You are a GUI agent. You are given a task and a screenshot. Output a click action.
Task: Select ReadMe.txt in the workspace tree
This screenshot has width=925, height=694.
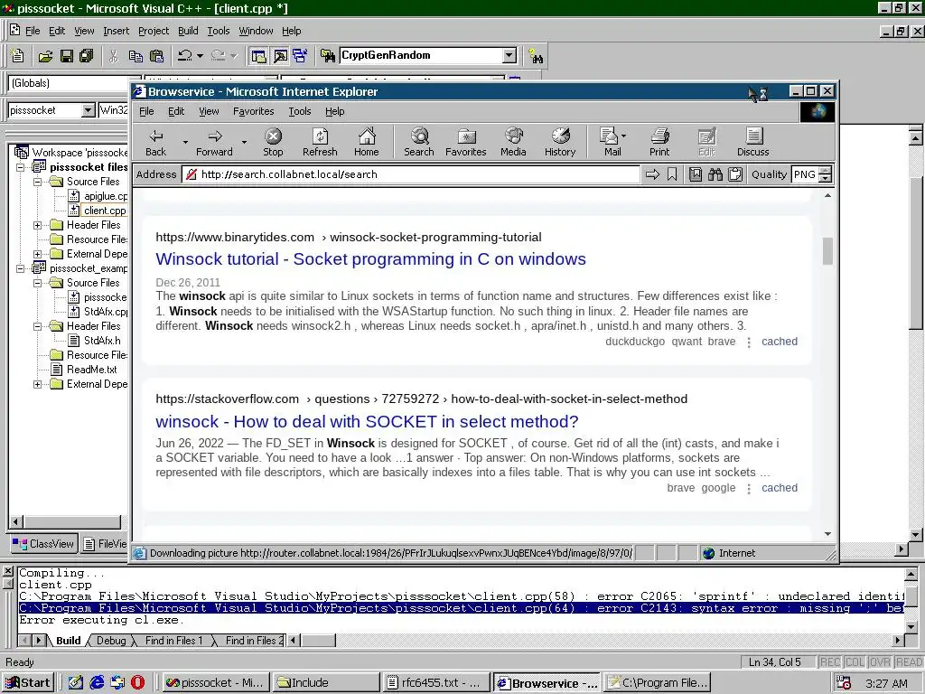coord(91,370)
